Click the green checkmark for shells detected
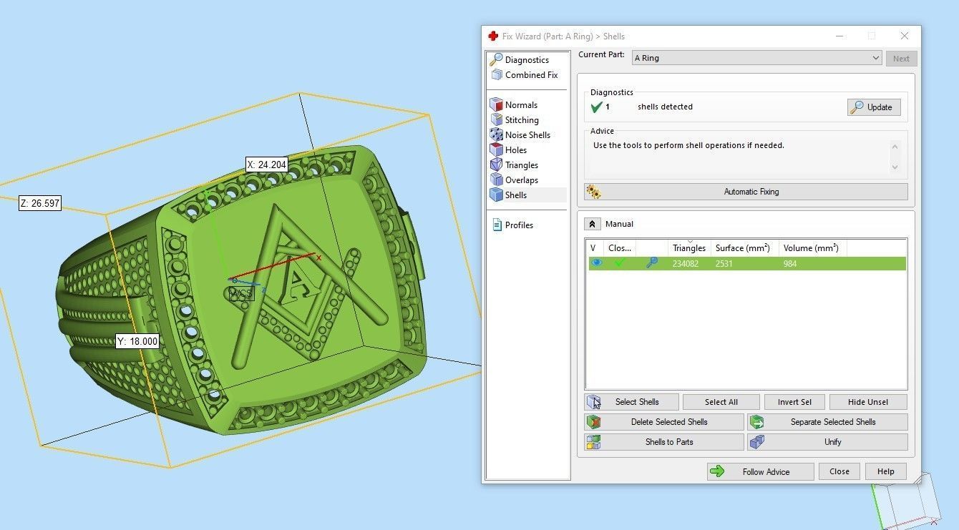 [x=596, y=107]
